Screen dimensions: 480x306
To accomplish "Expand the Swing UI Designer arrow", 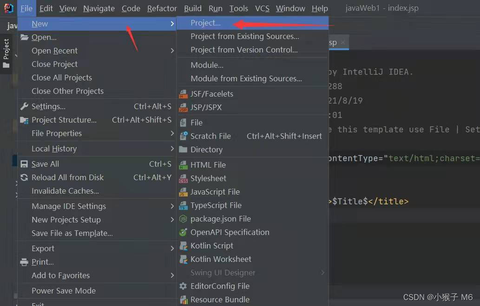I will point(322,273).
